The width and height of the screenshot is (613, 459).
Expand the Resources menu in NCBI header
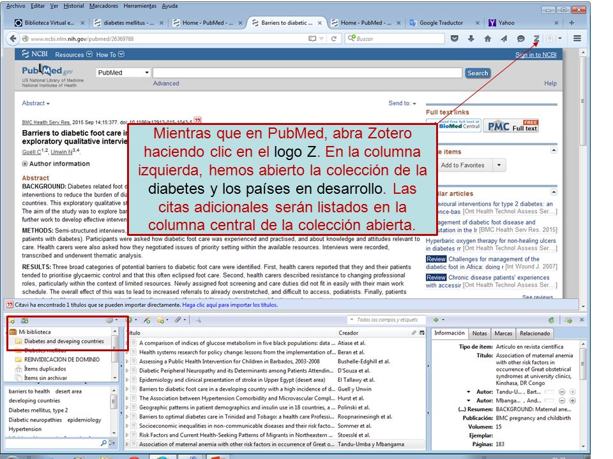click(x=73, y=55)
